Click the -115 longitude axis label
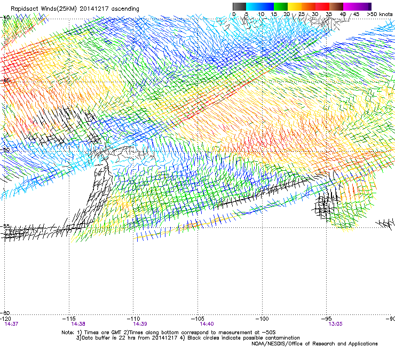The image size is (395, 347). [x=69, y=319]
